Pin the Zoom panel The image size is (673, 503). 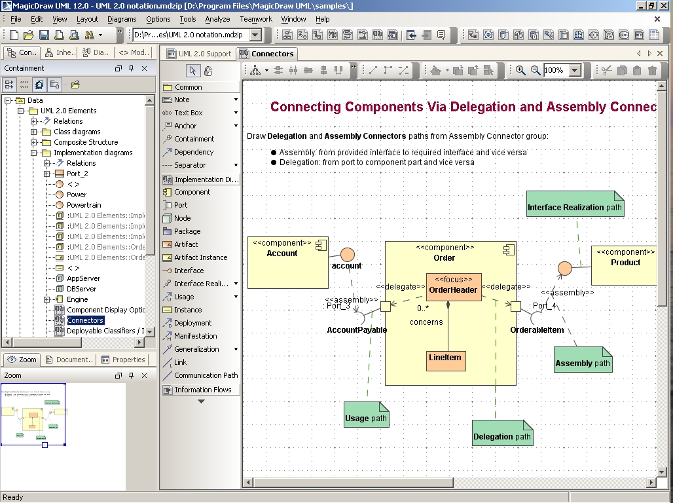pyautogui.click(x=132, y=375)
